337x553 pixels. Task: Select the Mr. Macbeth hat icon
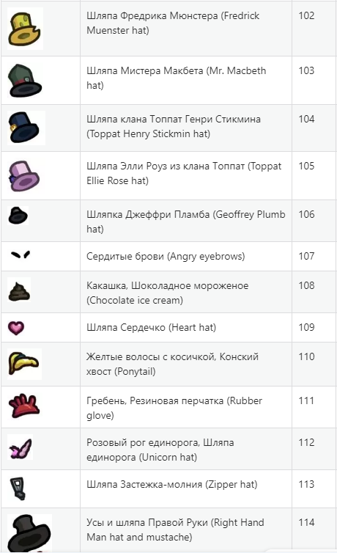[25, 81]
